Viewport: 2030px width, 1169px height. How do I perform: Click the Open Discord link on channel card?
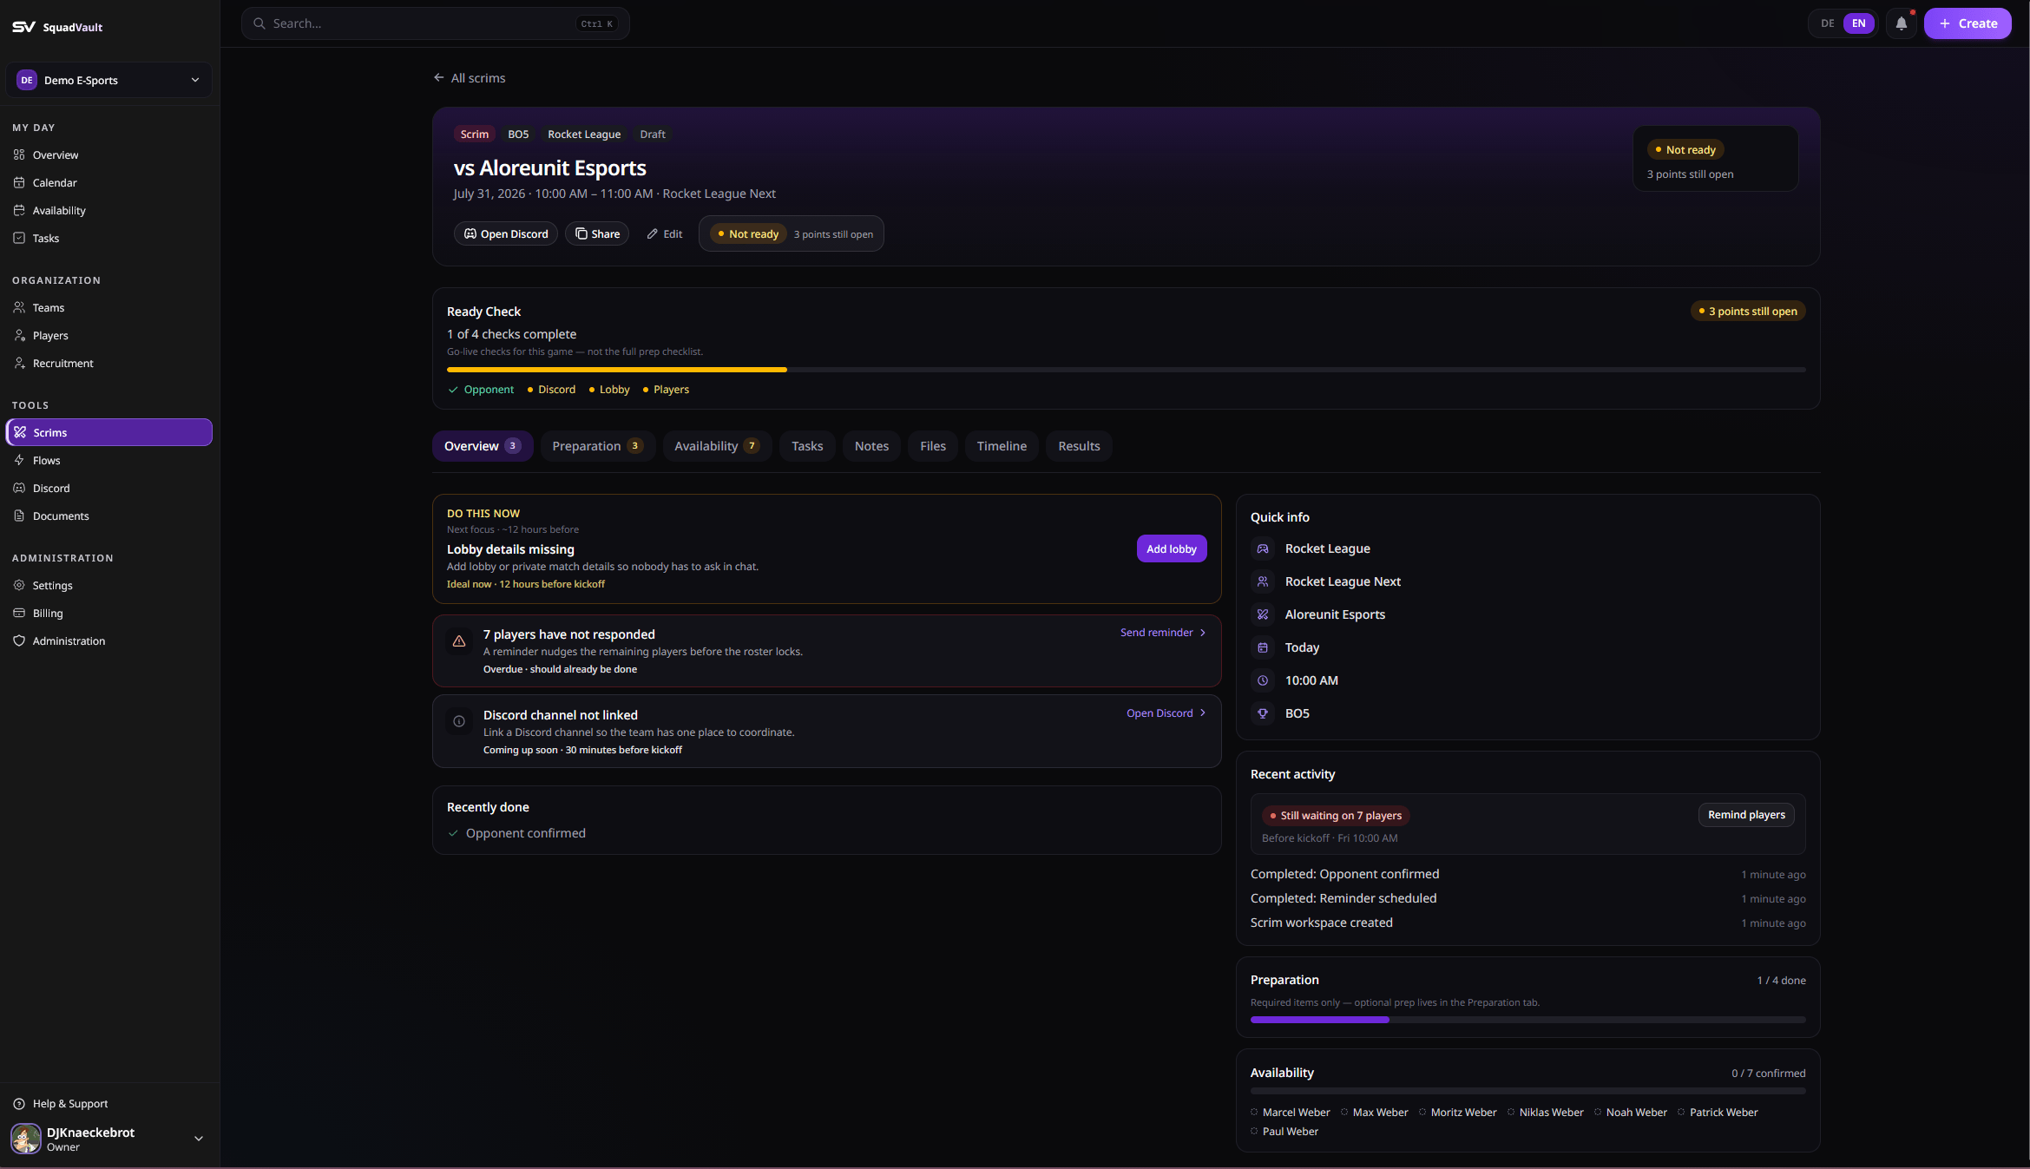(1166, 713)
